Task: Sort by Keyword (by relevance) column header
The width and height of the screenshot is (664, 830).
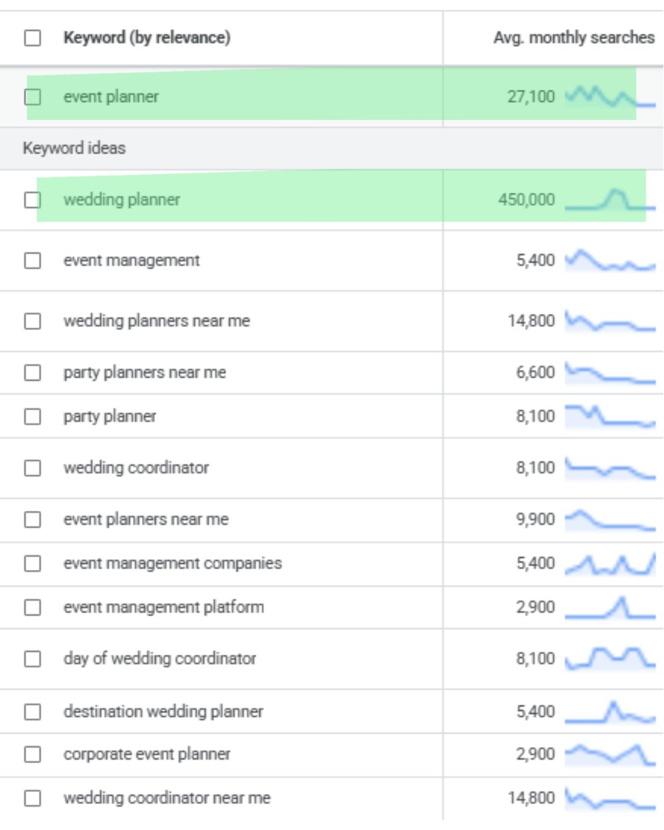Action: coord(147,38)
